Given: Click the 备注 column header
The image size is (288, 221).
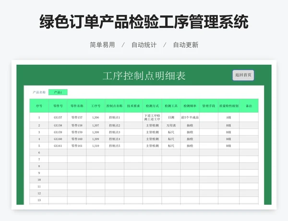Looking at the screenshot, I should [x=249, y=106].
